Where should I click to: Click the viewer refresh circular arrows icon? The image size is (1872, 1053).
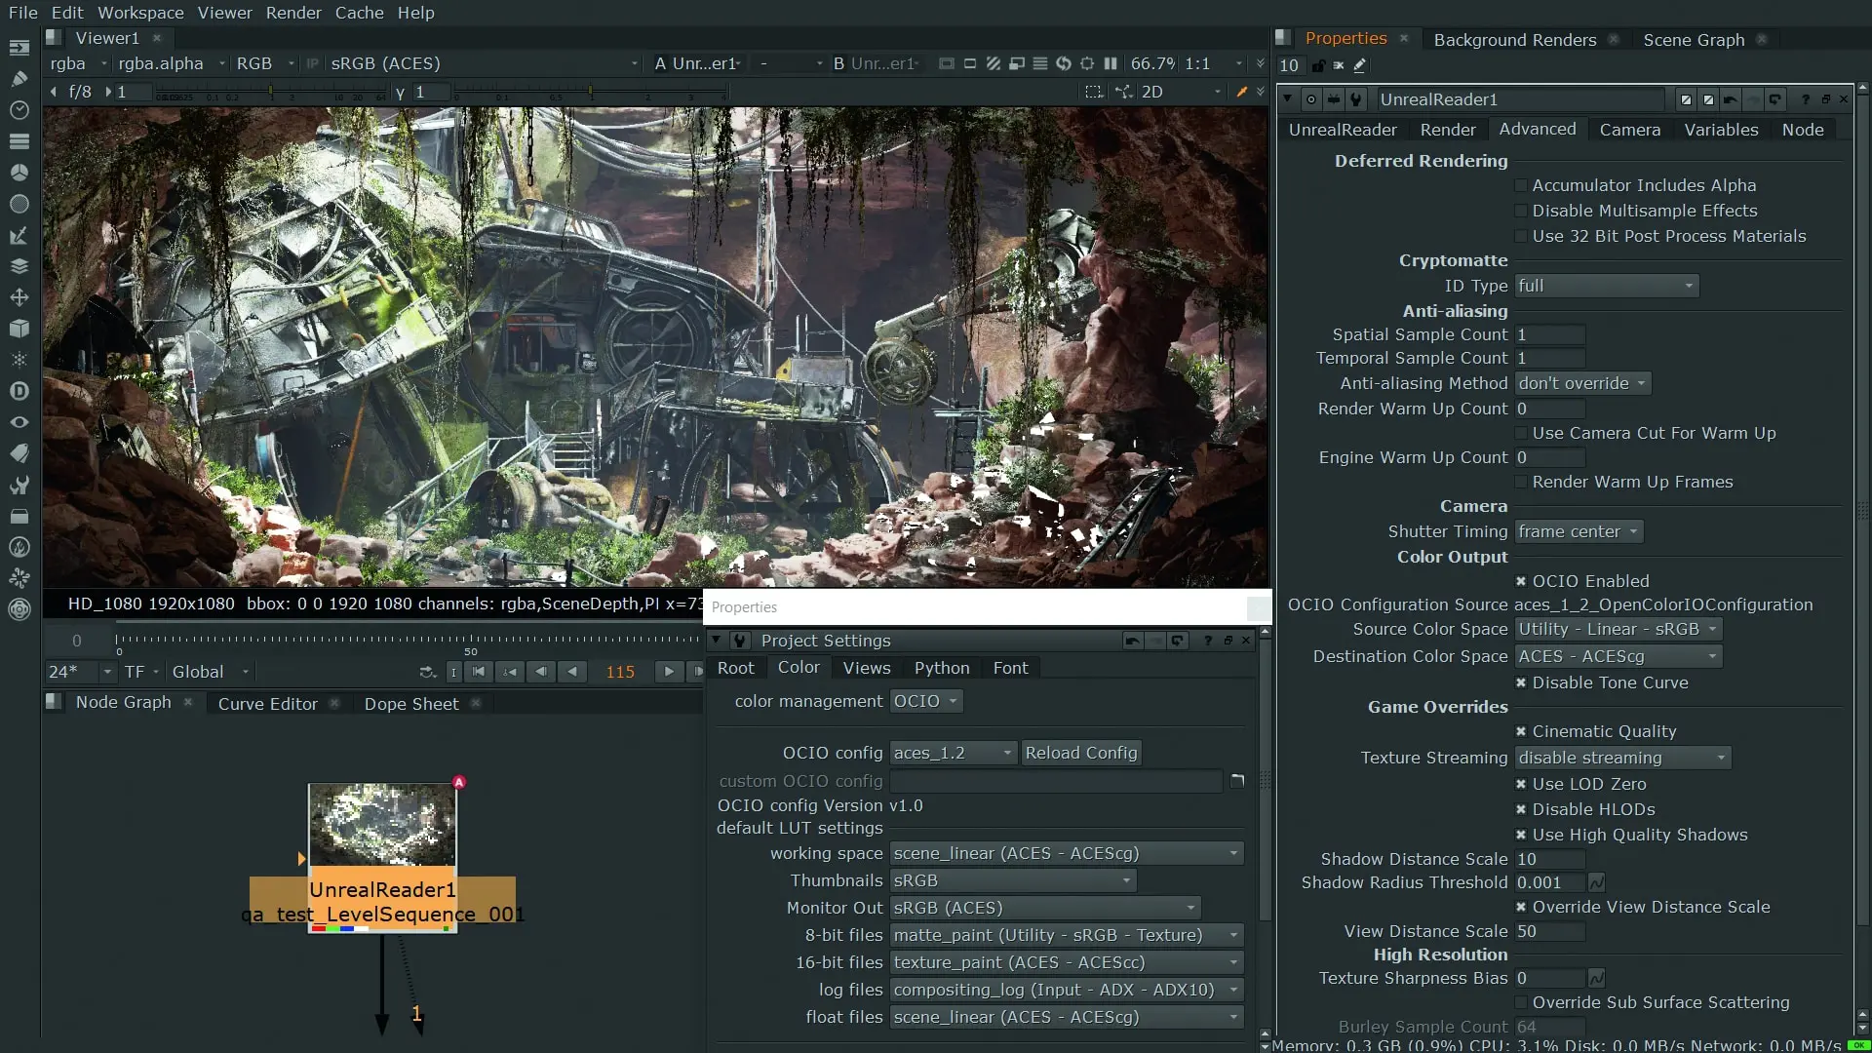(1064, 63)
